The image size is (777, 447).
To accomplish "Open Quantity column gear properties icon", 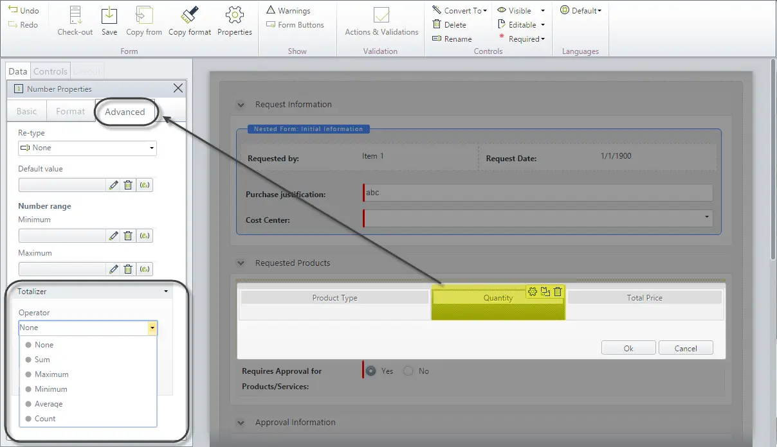I will click(x=532, y=292).
